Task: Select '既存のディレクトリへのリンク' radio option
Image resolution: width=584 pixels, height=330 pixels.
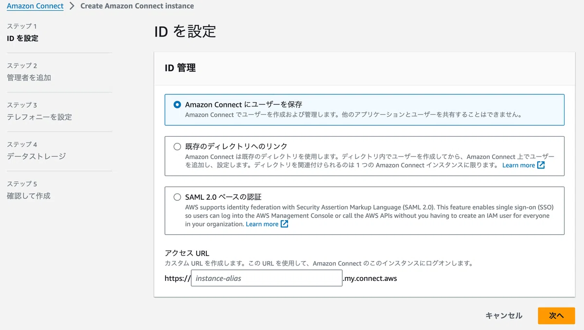Action: tap(177, 146)
